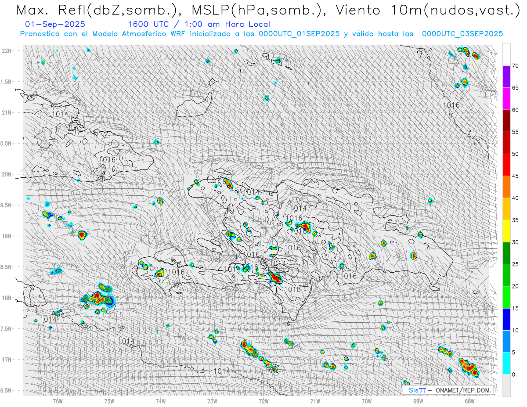
Task: Click the 60 label on the color scale
Action: coord(515,110)
